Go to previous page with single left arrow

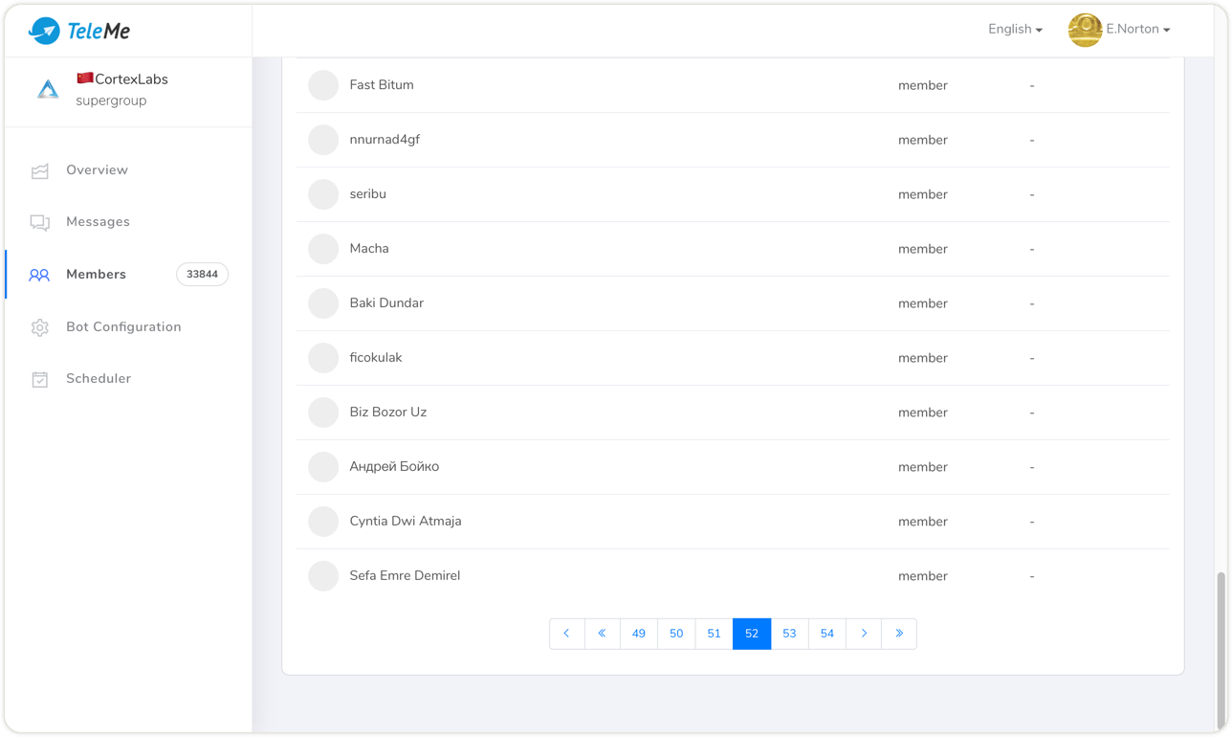(566, 634)
